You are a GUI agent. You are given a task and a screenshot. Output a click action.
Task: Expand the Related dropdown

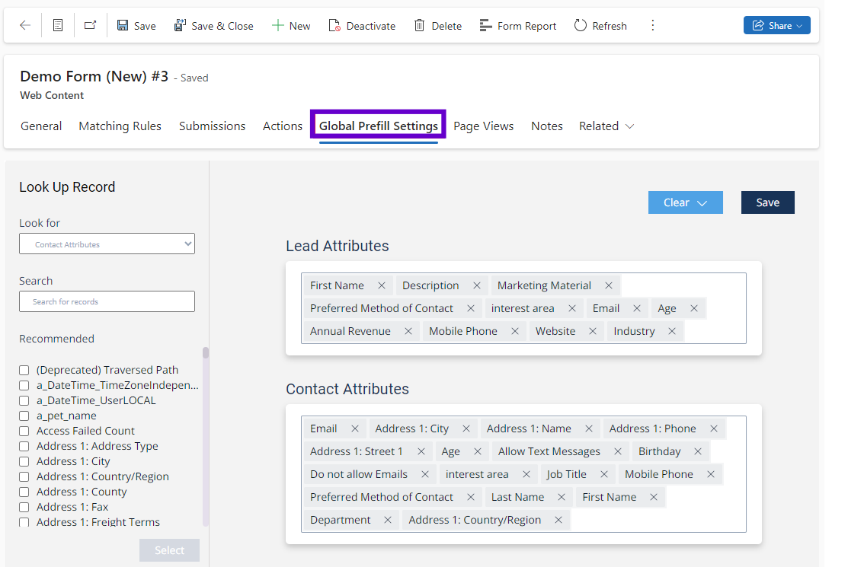(x=606, y=126)
